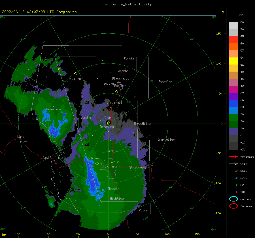255x238 pixels.
Task: Click the Didsbury town label
Action: (x=107, y=127)
